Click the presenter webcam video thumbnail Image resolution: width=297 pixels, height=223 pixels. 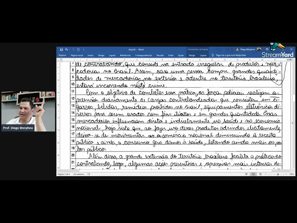[x=28, y=111]
